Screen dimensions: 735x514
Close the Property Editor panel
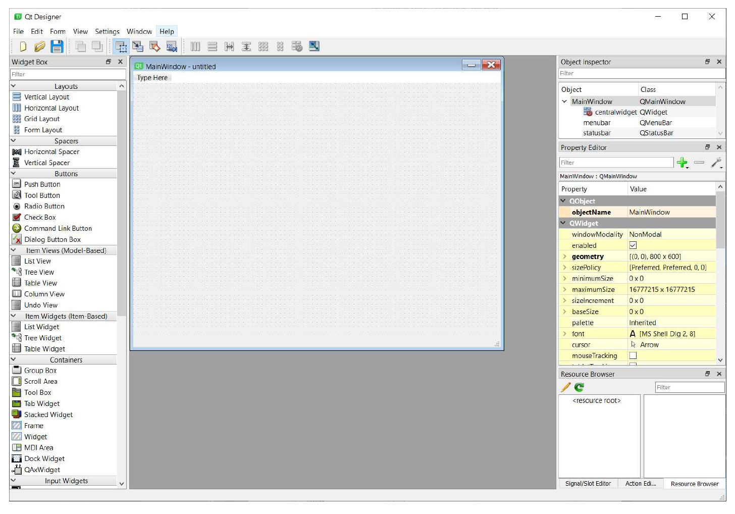coord(719,147)
